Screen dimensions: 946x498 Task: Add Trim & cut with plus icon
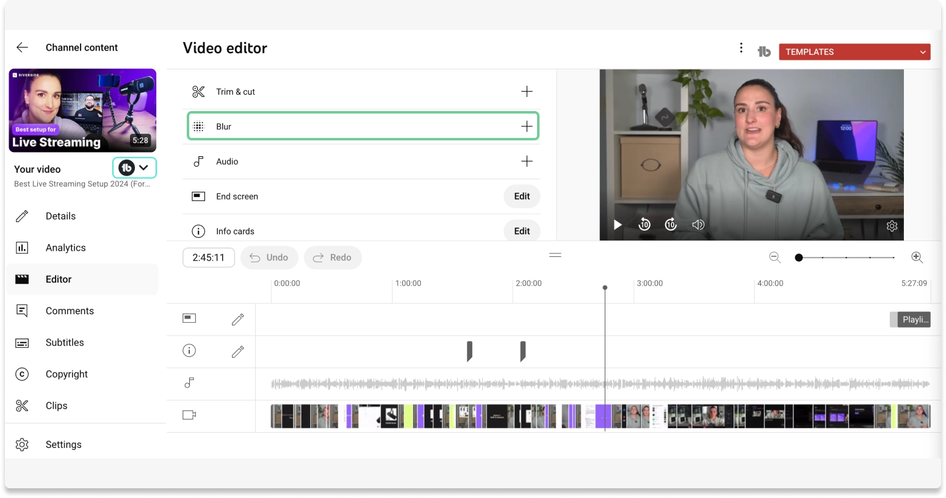coord(527,92)
